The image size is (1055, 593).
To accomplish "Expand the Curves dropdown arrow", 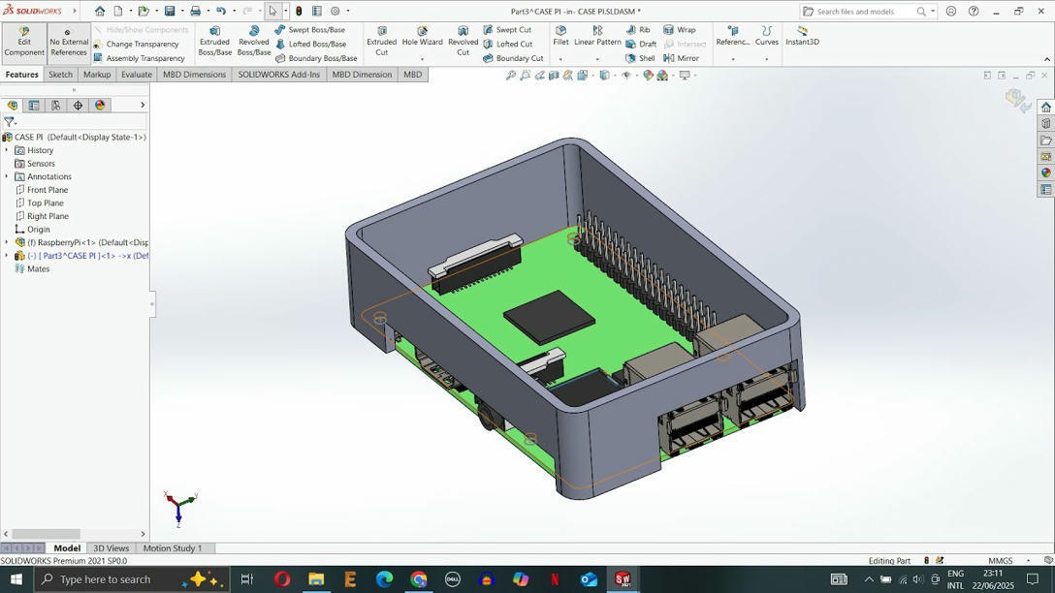I will pyautogui.click(x=766, y=59).
